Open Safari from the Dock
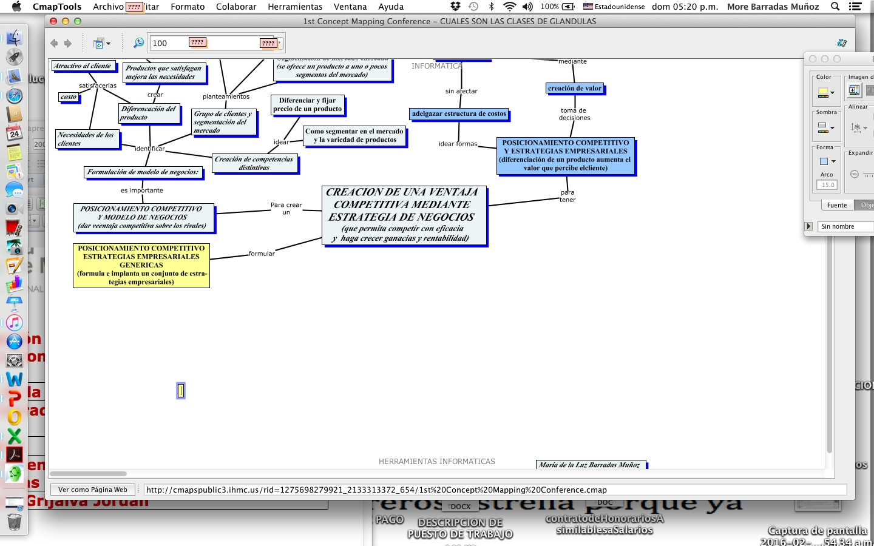Image resolution: width=874 pixels, height=546 pixels. (x=15, y=96)
